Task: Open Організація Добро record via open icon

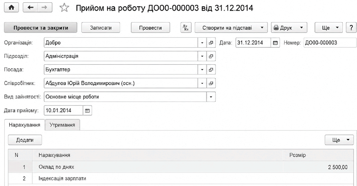Action: (x=211, y=43)
